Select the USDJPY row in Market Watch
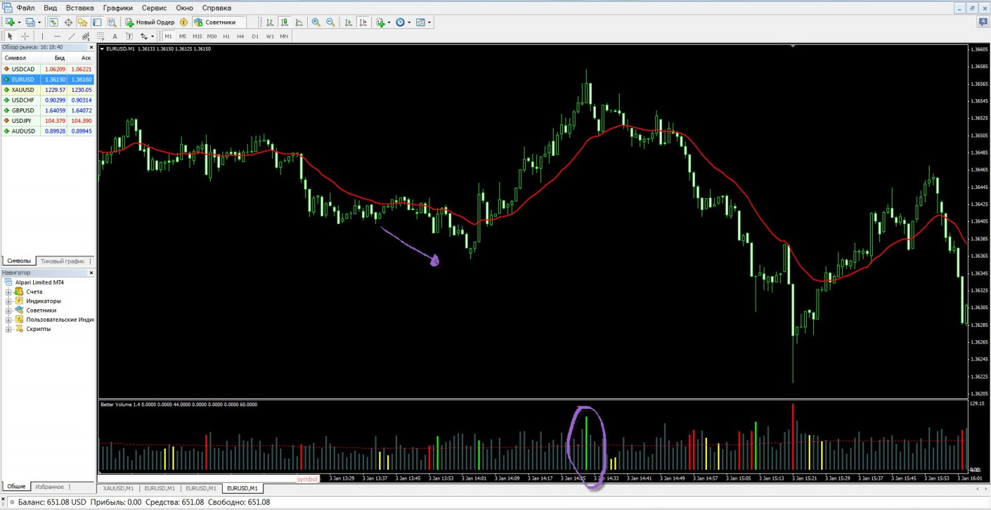Image resolution: width=991 pixels, height=510 pixels. click(48, 121)
